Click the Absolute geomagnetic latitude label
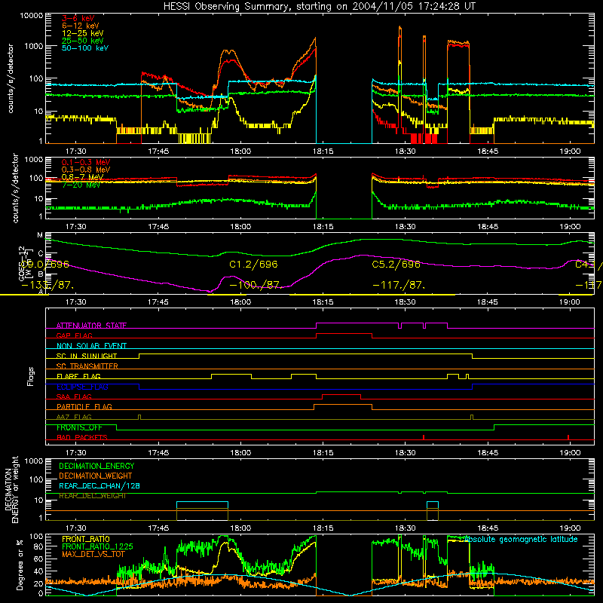The height and width of the screenshot is (603, 603). (521, 539)
